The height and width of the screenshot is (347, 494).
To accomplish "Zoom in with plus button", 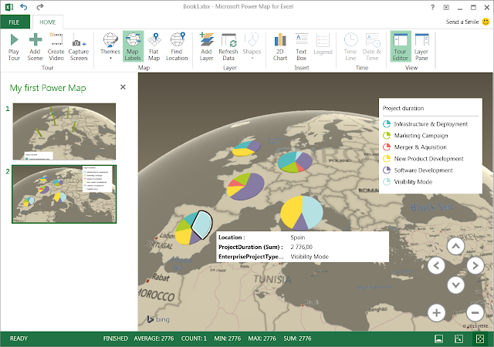I will [x=436, y=312].
